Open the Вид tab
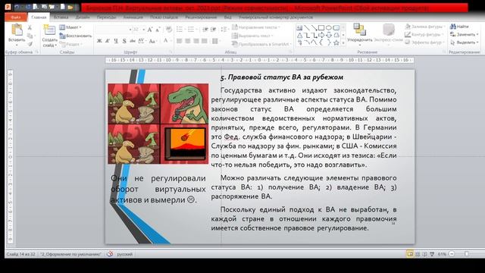 [228, 17]
